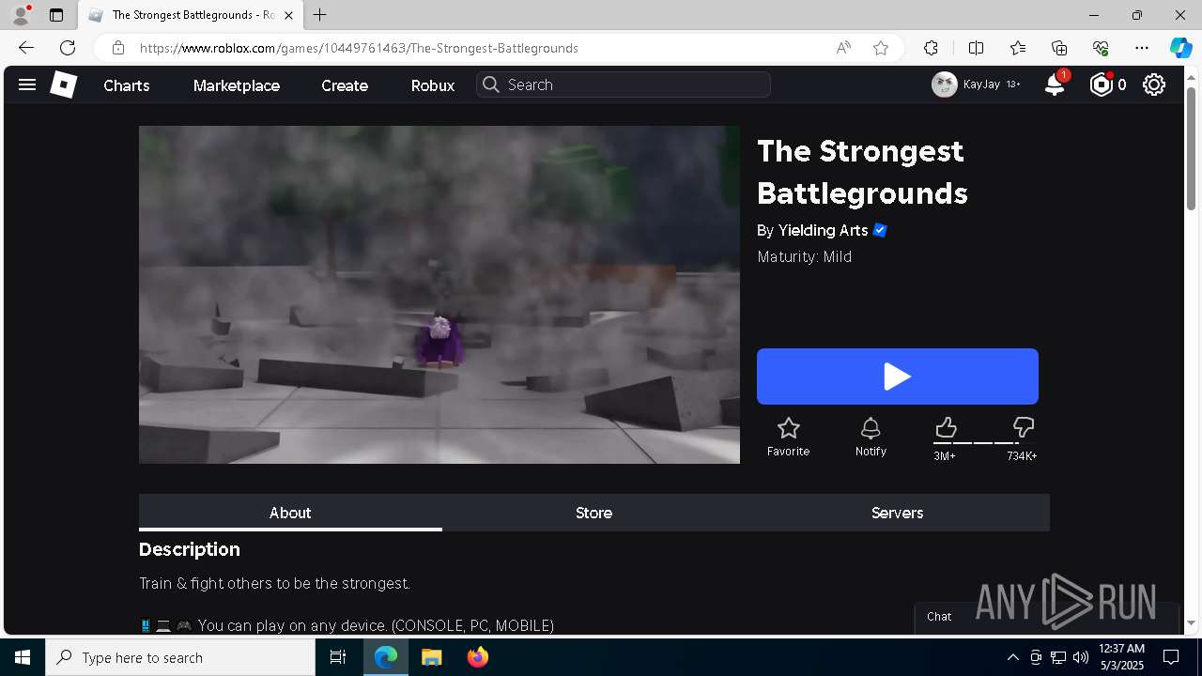
Task: Open the Marketplace menu
Action: 237,85
